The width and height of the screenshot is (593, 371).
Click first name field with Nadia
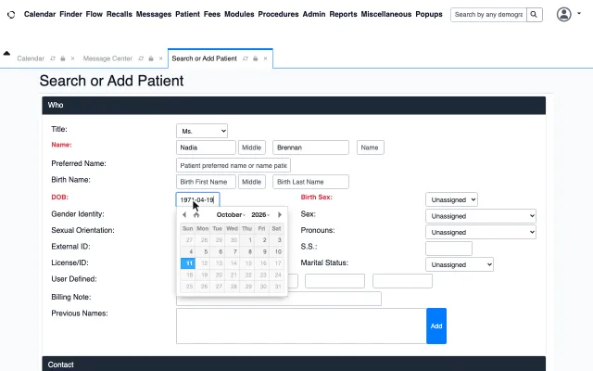(x=206, y=147)
